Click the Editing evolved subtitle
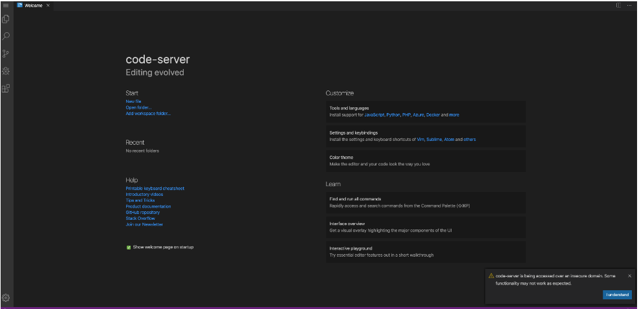 tap(155, 72)
